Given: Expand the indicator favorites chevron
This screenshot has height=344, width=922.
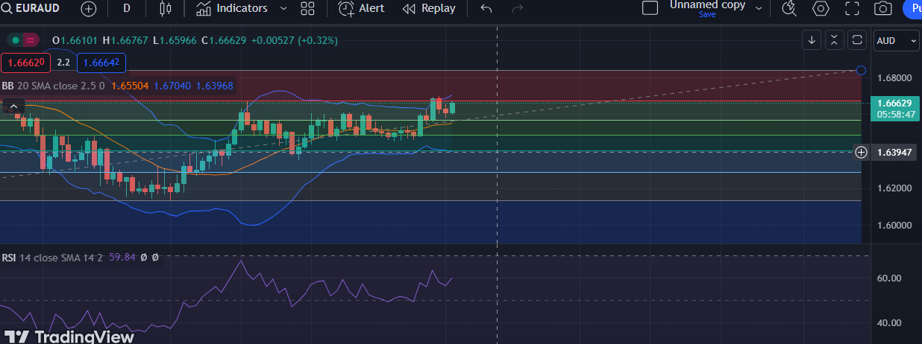Looking at the screenshot, I should click(283, 8).
